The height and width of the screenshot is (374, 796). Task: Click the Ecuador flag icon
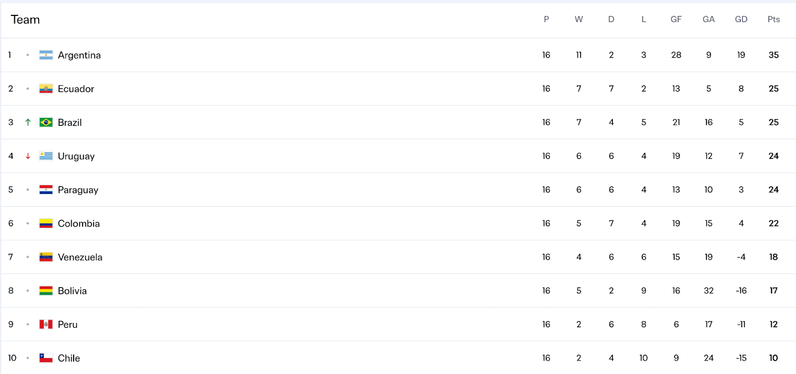tap(46, 89)
